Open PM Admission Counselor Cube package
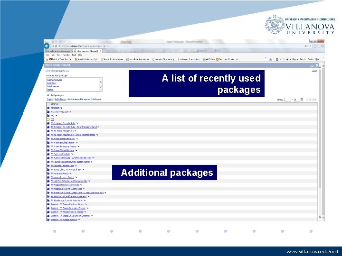Image resolution: width=342 pixels, height=256 pixels. click(63, 123)
